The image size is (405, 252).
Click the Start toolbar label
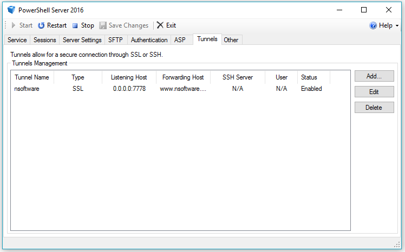click(x=26, y=25)
